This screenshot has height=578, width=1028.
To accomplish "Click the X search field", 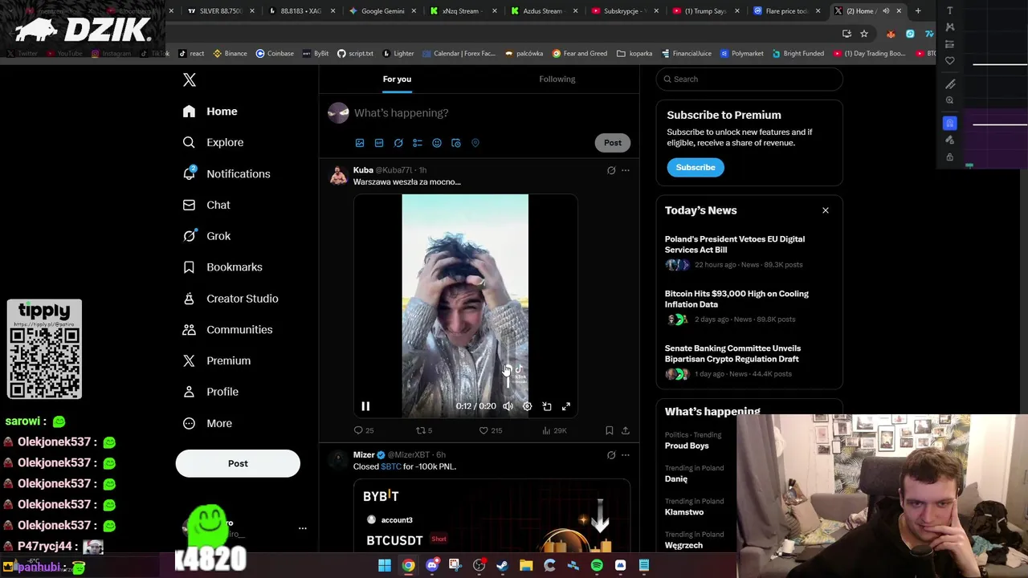I will pyautogui.click(x=749, y=79).
